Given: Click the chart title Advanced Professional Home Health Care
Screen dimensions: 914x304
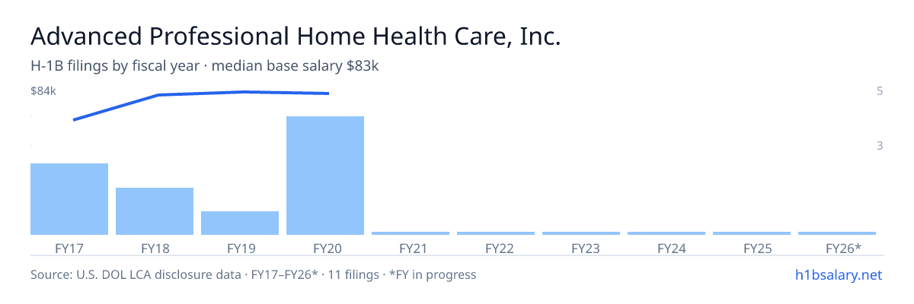Looking at the screenshot, I should 296,36.
